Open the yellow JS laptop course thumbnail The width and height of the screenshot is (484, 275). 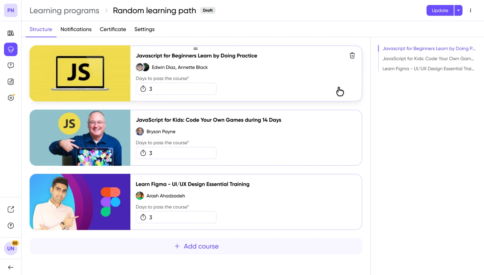(80, 73)
